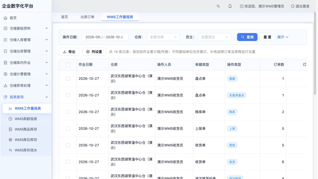Select the WMS工作量报表 tab
318x179 pixels.
tap(120, 17)
